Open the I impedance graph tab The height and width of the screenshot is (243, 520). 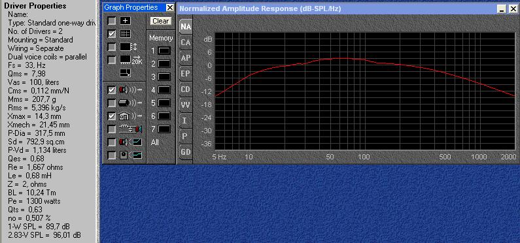(x=185, y=120)
